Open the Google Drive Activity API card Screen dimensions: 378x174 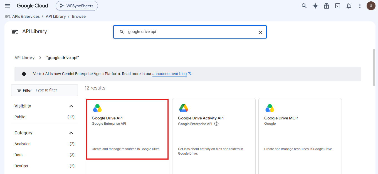(x=214, y=136)
